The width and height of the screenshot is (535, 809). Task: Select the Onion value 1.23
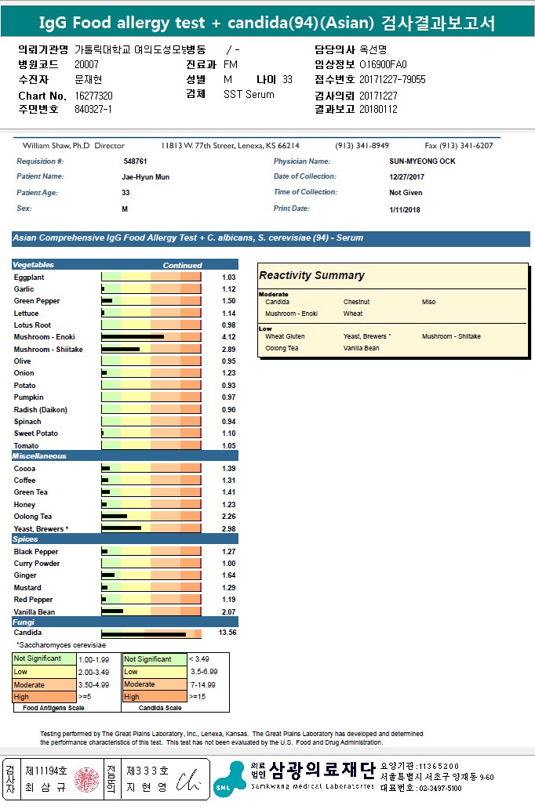pyautogui.click(x=229, y=373)
